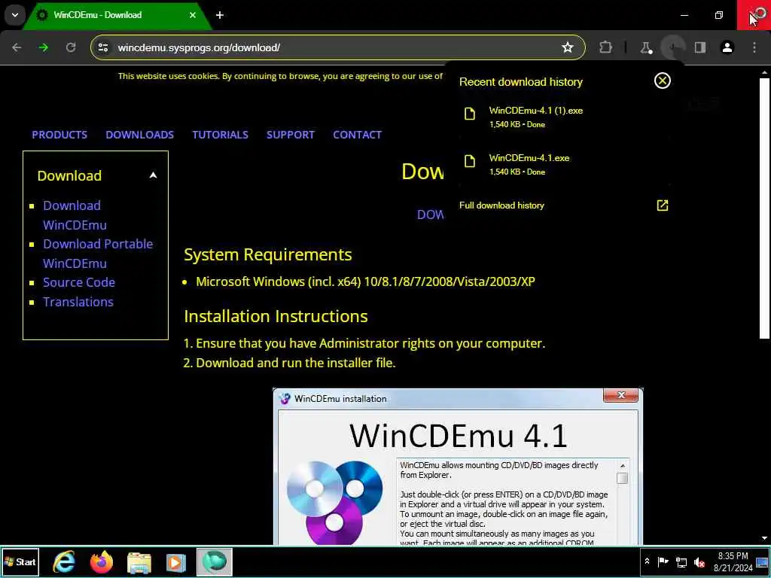Click file icon of WinCDEmu-4.1 (1).exe
Screen dimensions: 771x578
(470, 114)
